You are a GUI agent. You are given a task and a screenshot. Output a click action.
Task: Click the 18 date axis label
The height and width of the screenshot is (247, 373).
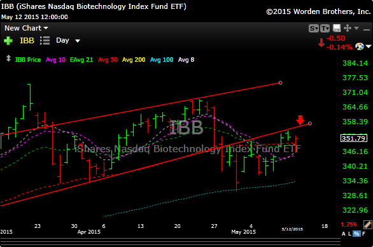coord(325,226)
